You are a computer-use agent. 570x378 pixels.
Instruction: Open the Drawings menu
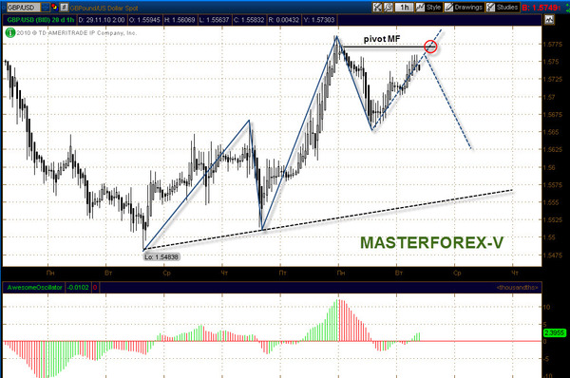pyautogui.click(x=464, y=7)
